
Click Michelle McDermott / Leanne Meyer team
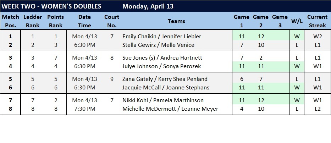(170, 109)
